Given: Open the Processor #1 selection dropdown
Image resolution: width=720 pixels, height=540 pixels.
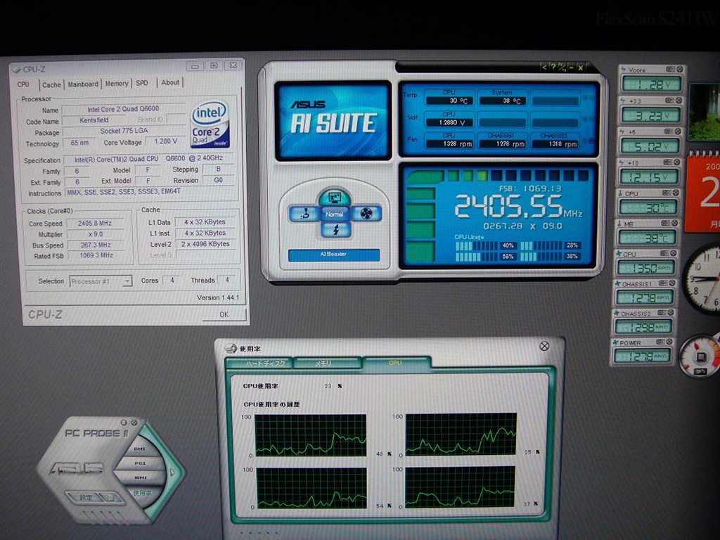Looking at the screenshot, I should click(101, 281).
